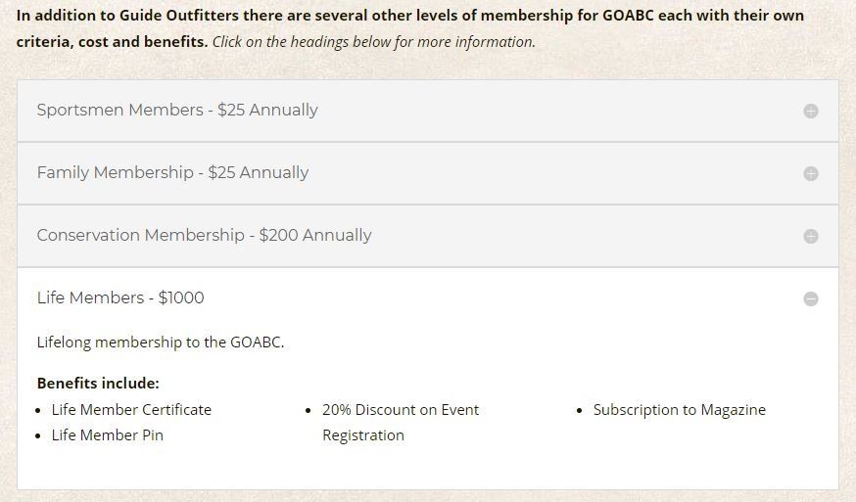Screen dimensions: 856x502
Task: Open the Conservation Membership - $200 Annually section
Action: point(204,236)
